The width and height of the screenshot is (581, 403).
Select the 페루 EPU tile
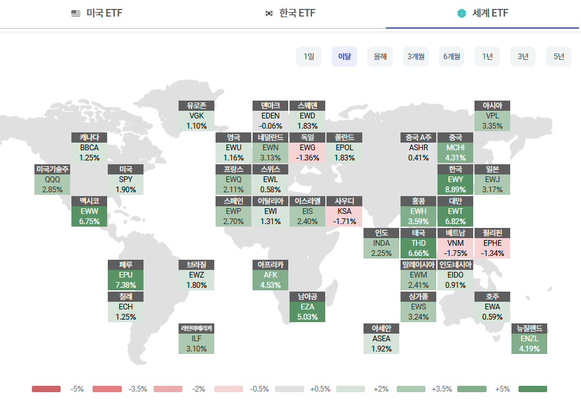point(126,274)
